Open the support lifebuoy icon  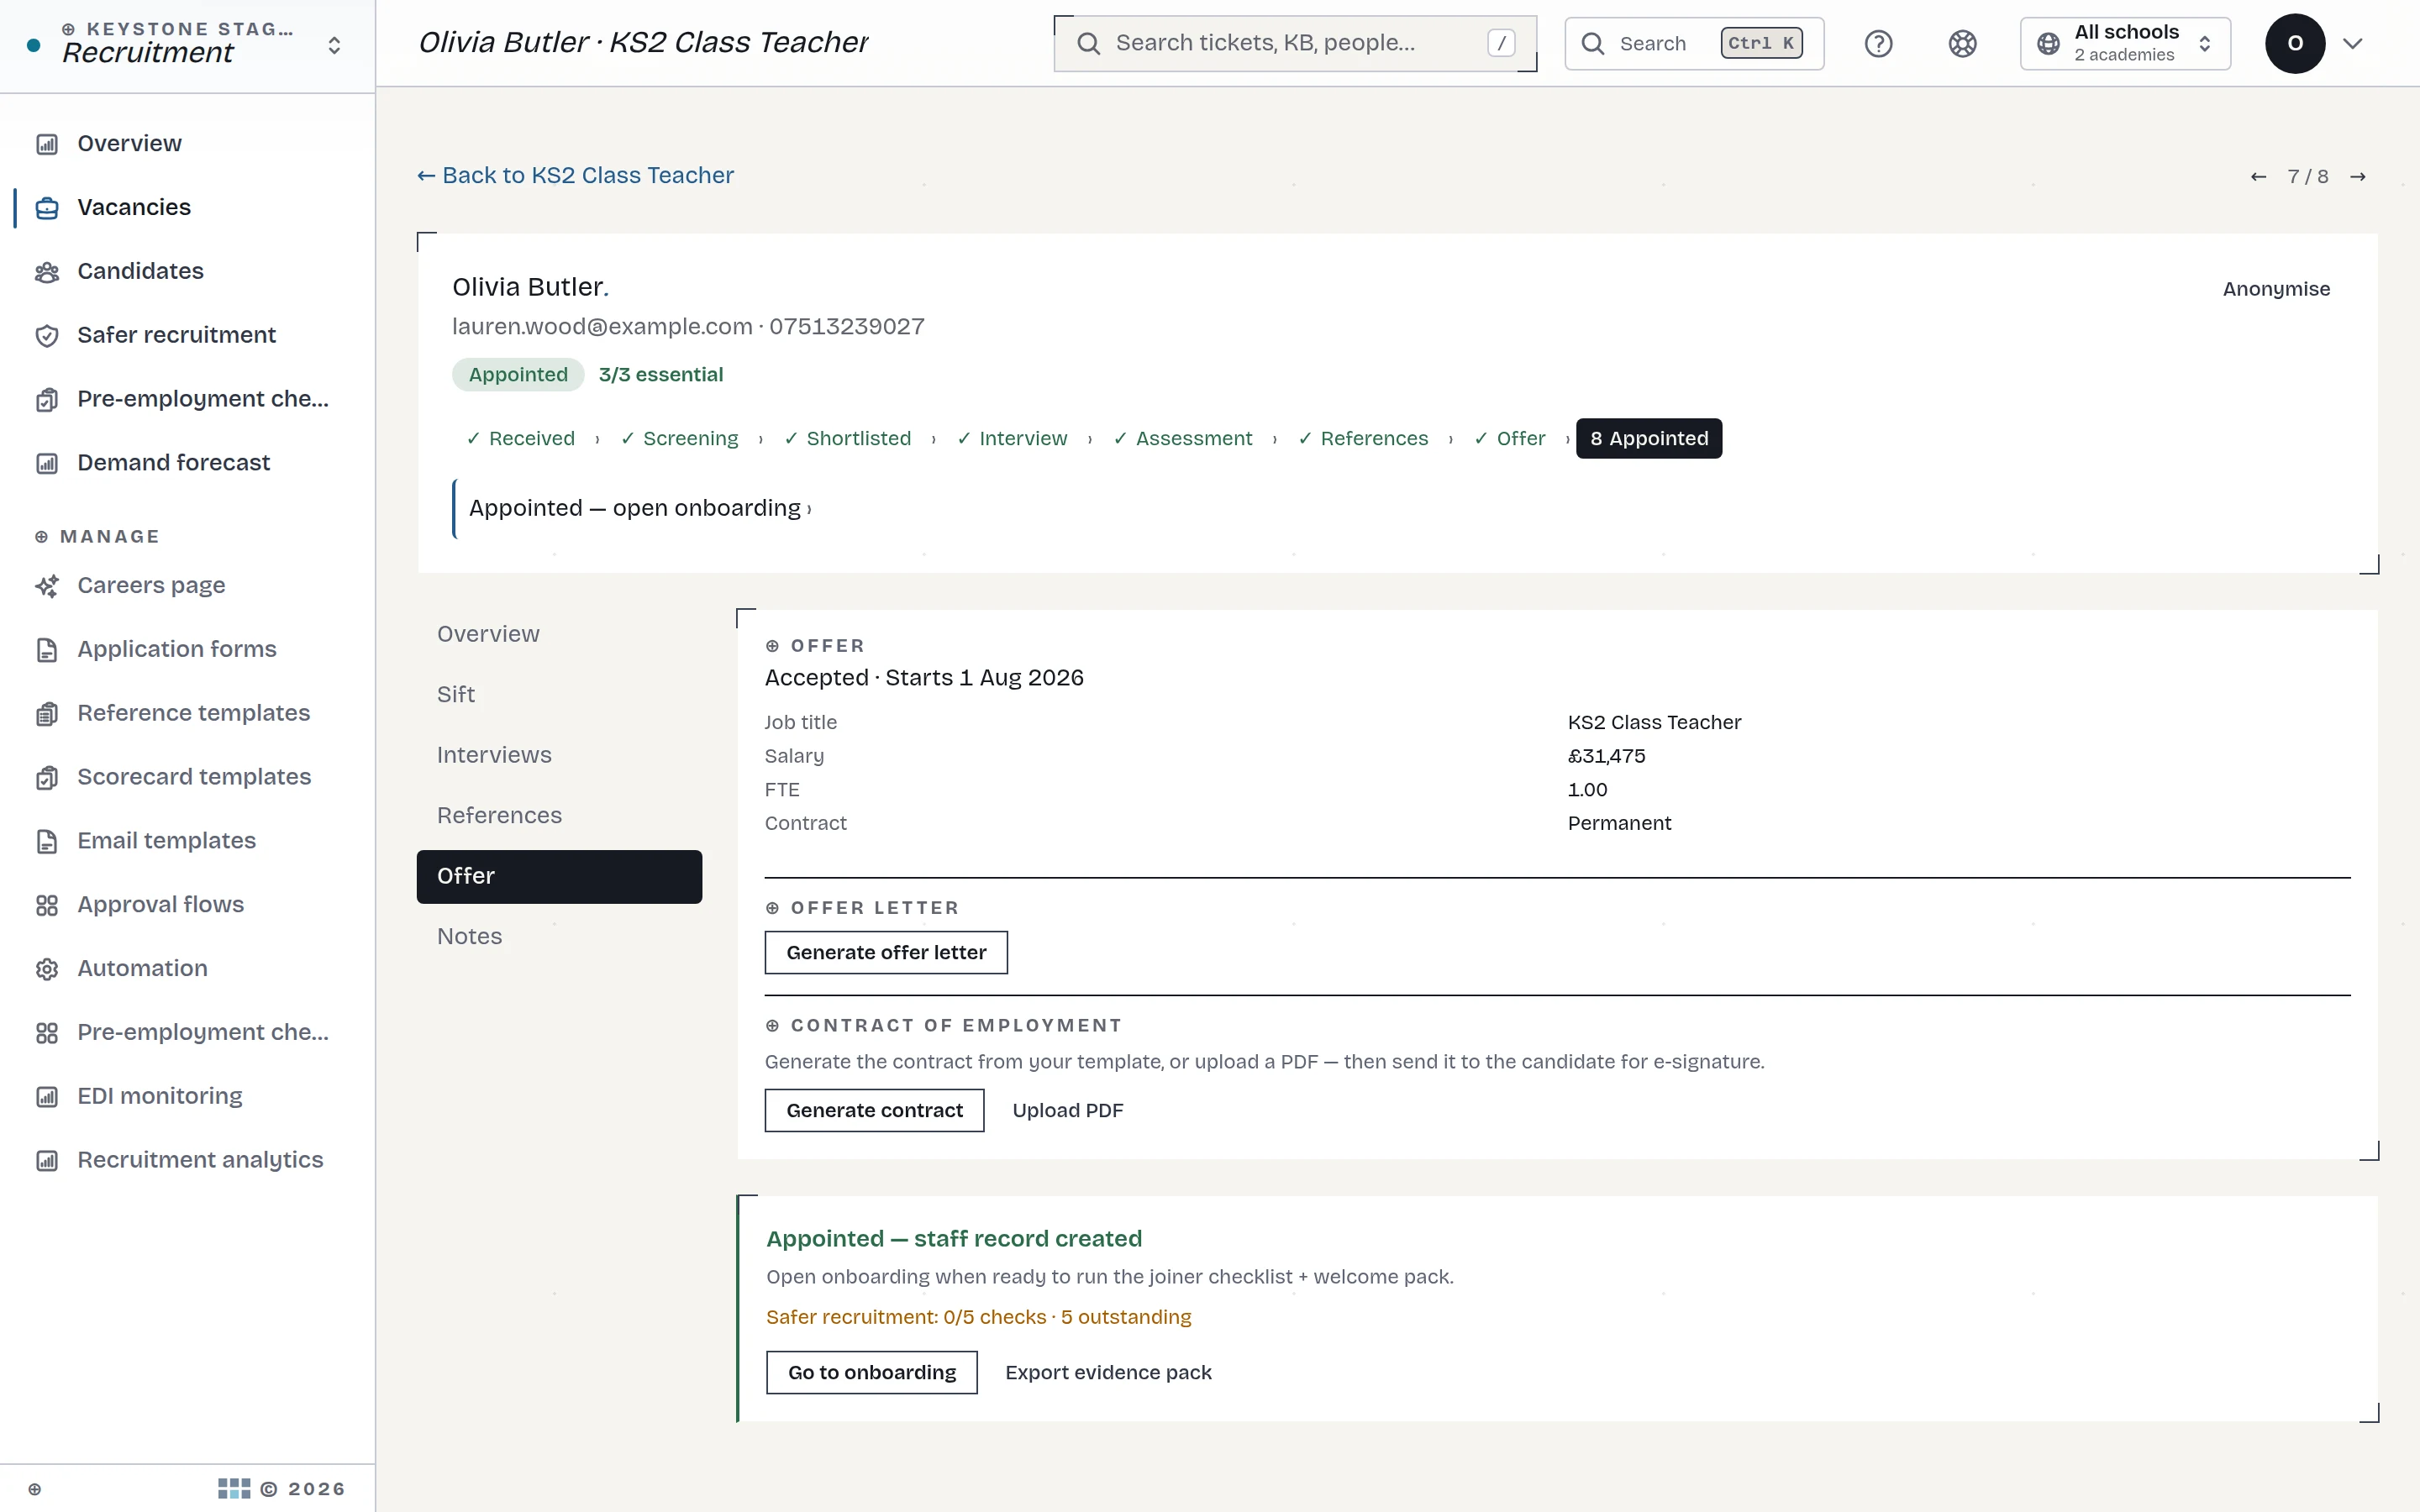click(x=1962, y=44)
